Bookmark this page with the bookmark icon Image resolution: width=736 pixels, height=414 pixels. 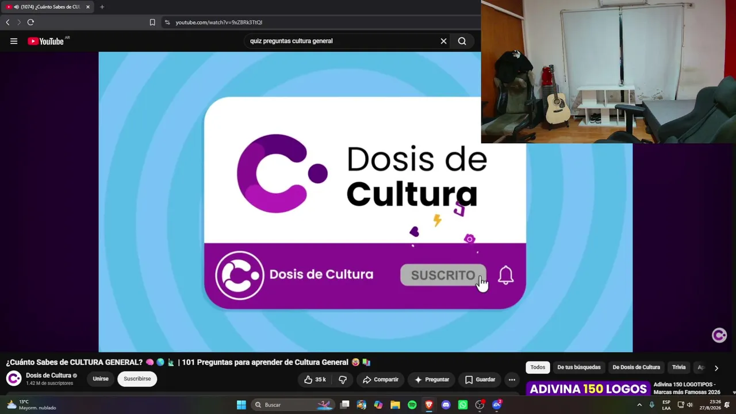click(152, 22)
